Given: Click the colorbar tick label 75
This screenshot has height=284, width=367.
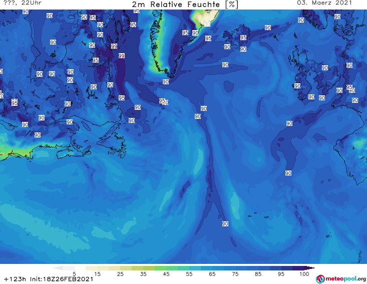Looking at the screenshot, I should (235, 274).
